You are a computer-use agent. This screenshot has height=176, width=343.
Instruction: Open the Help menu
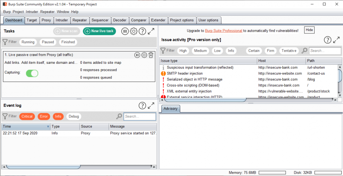75,12
